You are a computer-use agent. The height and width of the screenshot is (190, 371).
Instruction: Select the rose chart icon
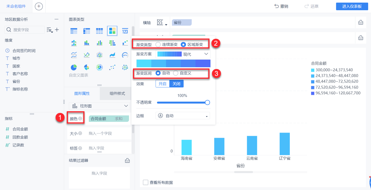86,67
